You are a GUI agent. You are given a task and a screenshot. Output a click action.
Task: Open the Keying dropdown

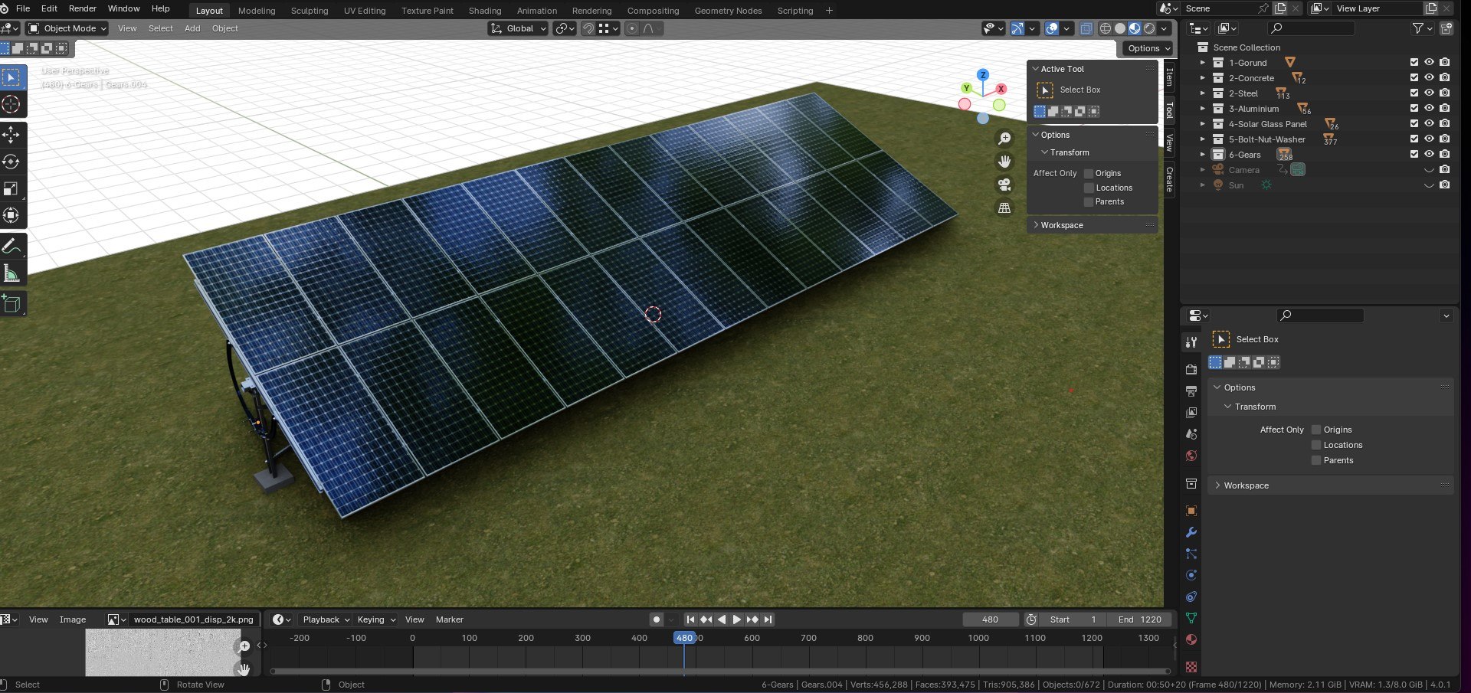(375, 619)
